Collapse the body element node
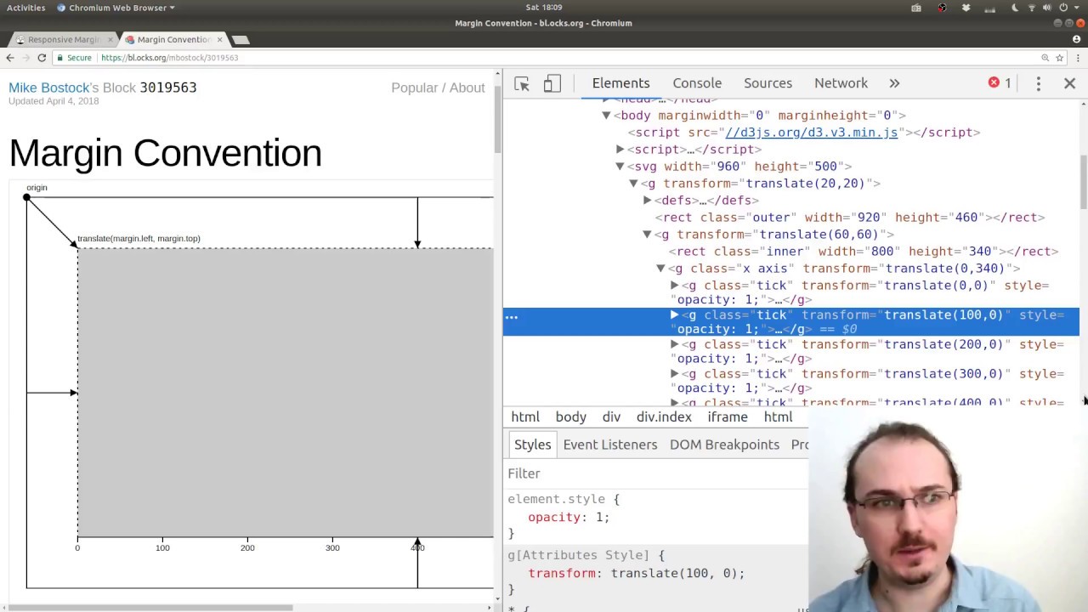This screenshot has width=1088, height=612. (606, 116)
